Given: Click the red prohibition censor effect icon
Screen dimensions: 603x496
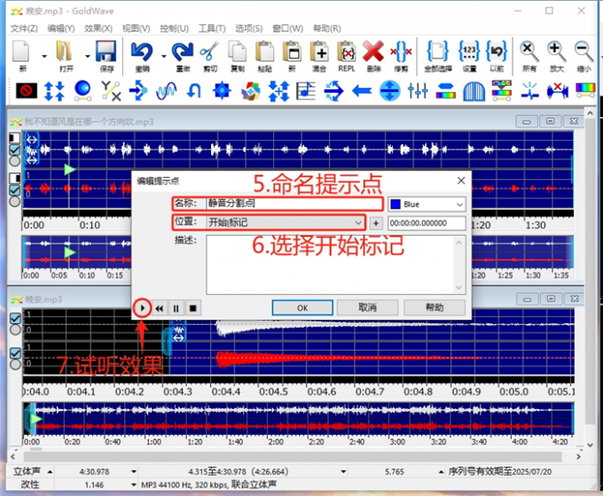Looking at the screenshot, I should click(x=27, y=91).
